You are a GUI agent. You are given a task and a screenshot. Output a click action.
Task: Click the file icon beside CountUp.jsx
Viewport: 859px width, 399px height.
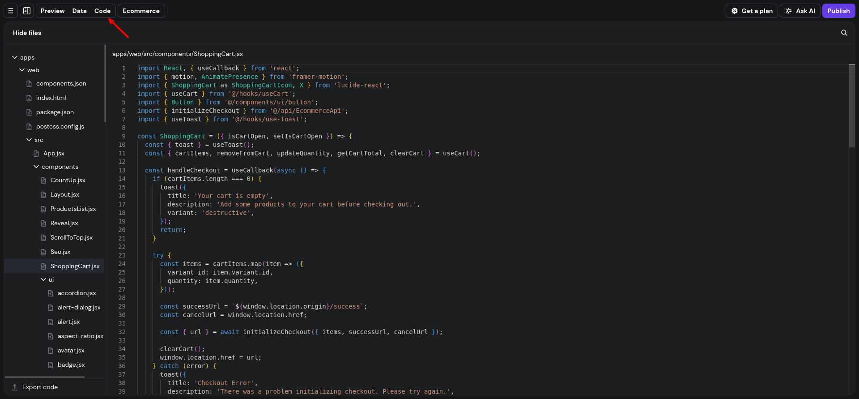coord(43,180)
